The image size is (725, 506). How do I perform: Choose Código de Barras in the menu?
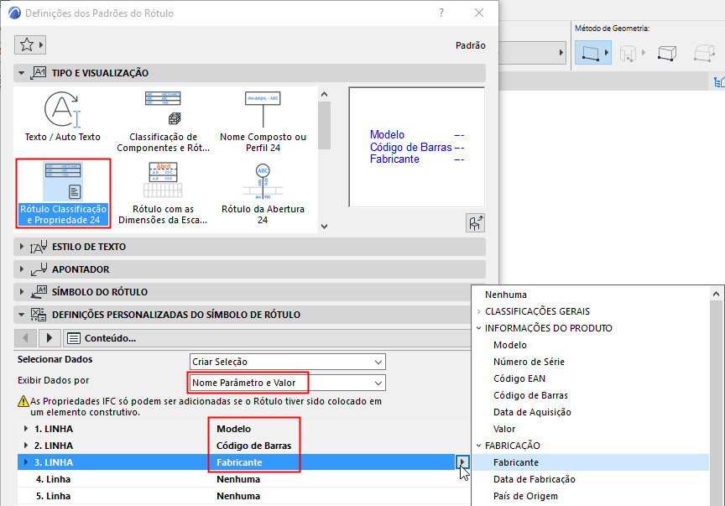point(530,395)
